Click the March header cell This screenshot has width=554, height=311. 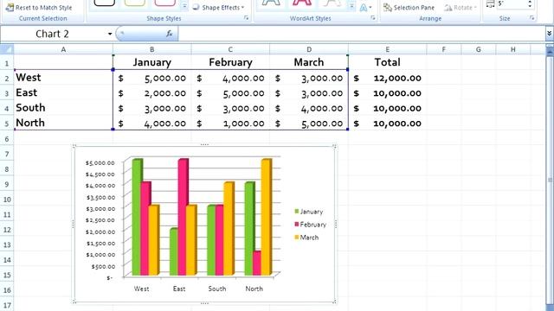click(309, 62)
